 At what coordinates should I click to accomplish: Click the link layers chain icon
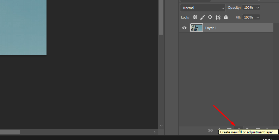(210, 130)
